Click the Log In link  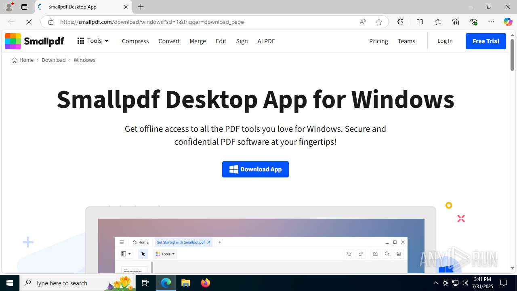point(445,41)
